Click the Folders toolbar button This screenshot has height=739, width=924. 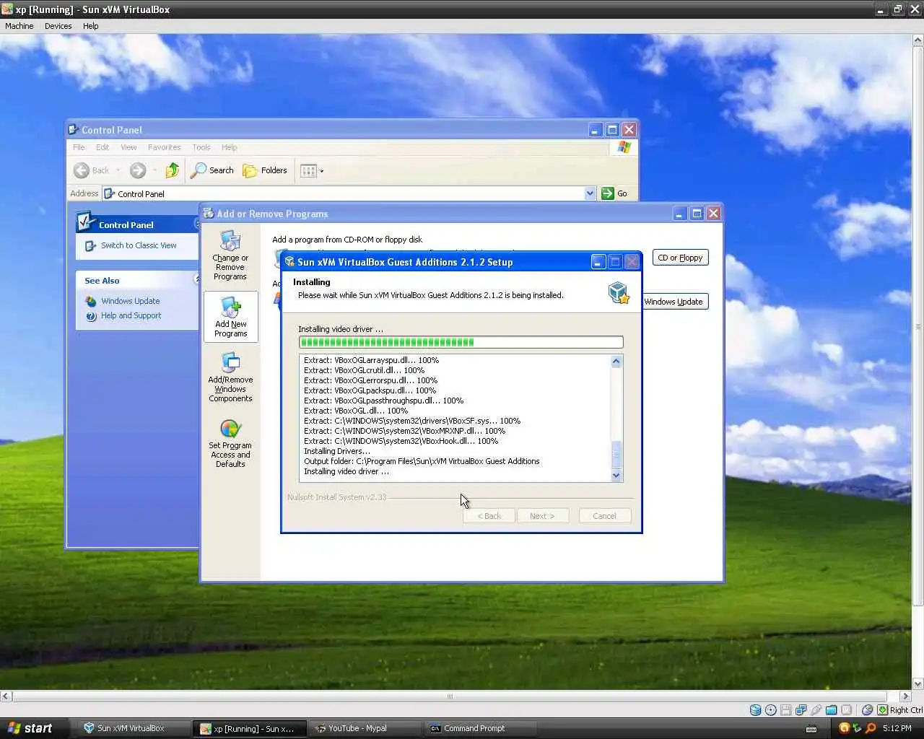[x=265, y=170]
